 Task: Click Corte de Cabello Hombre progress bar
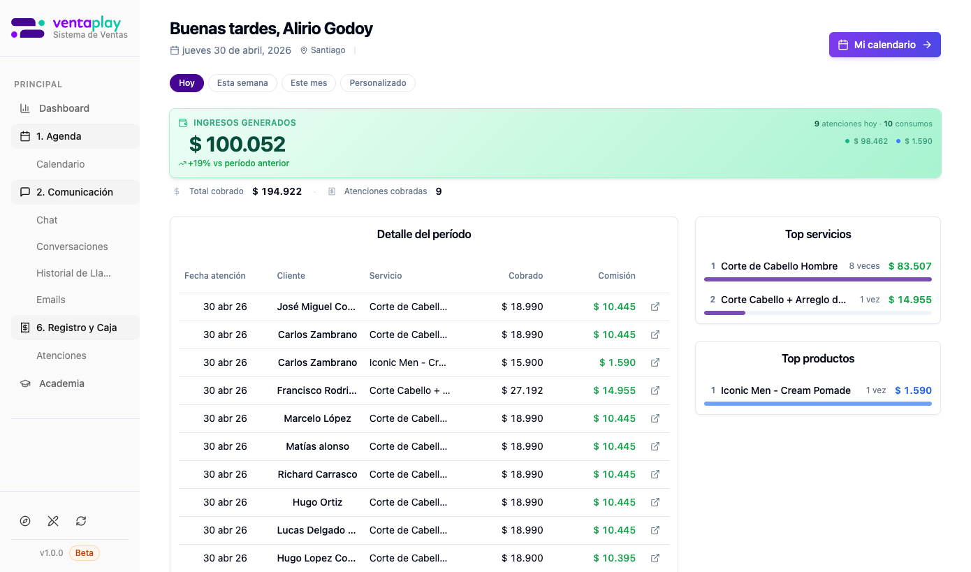818,279
